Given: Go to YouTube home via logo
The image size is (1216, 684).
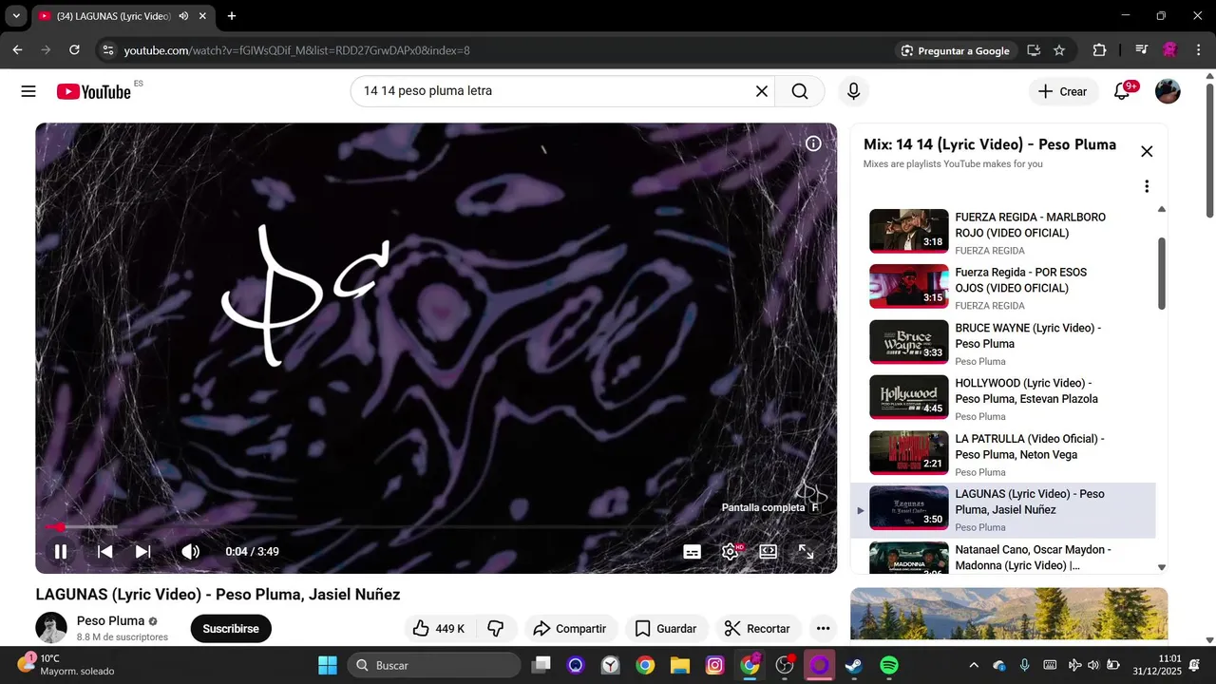Looking at the screenshot, I should [93, 91].
